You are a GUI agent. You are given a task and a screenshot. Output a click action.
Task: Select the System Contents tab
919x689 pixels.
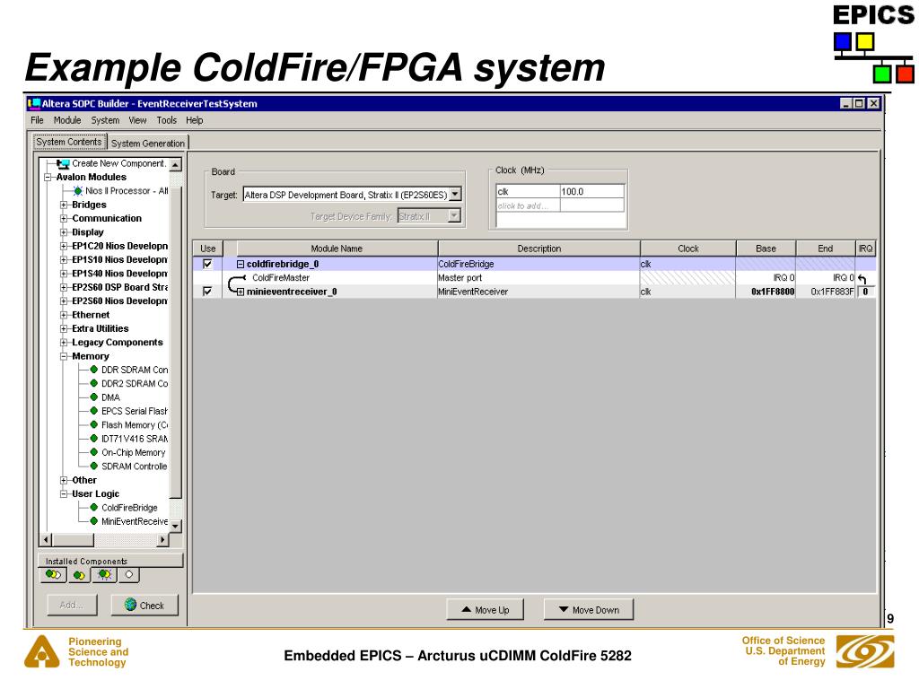[69, 142]
